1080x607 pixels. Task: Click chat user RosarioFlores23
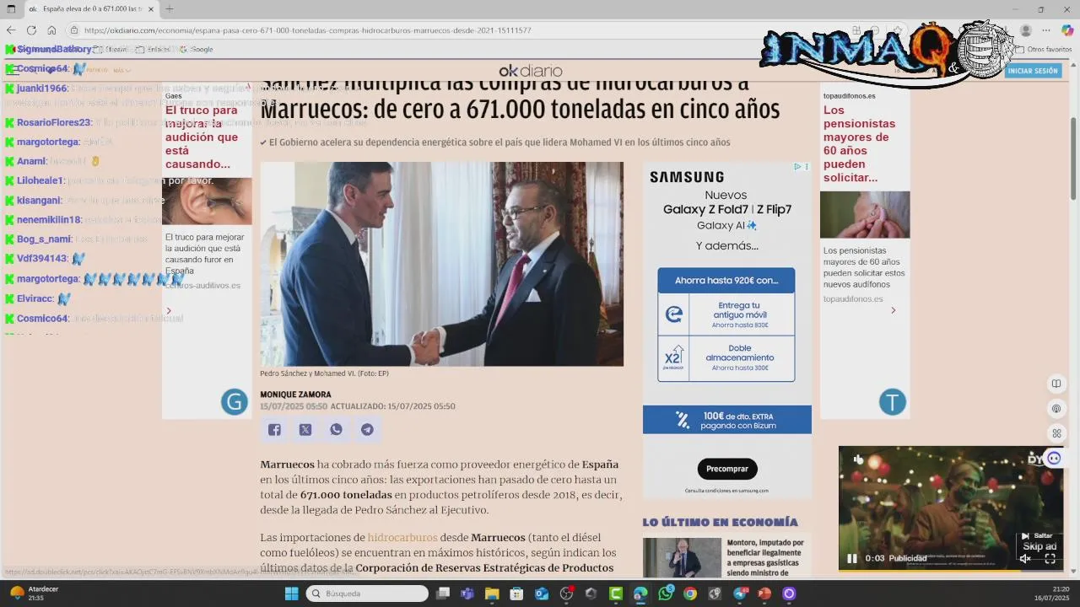54,122
